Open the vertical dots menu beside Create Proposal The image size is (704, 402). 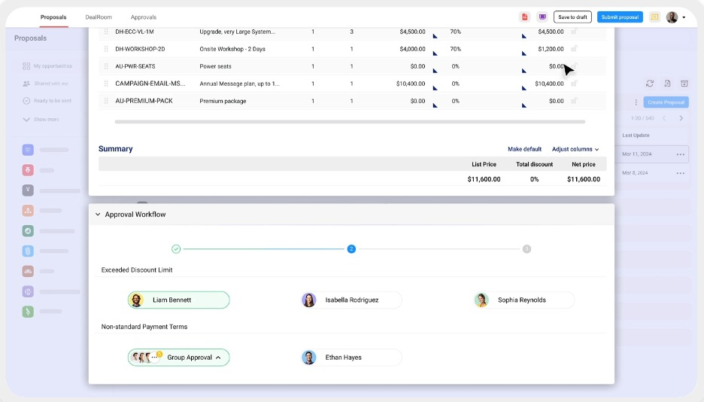pos(636,102)
